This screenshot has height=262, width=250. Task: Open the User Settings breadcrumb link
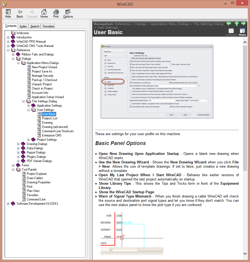(108, 27)
